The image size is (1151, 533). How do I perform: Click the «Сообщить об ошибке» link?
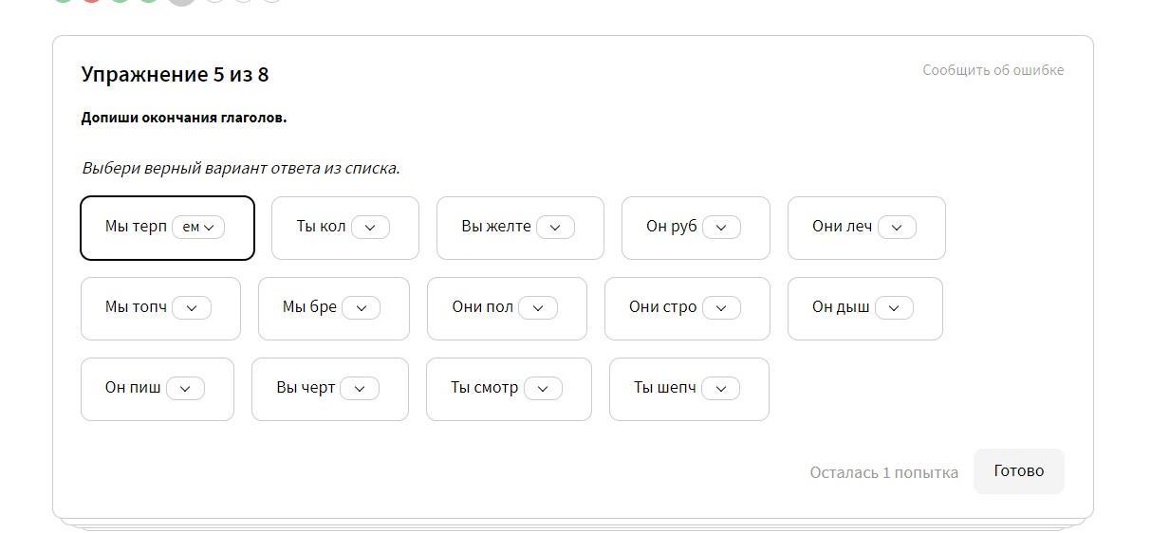coord(993,70)
